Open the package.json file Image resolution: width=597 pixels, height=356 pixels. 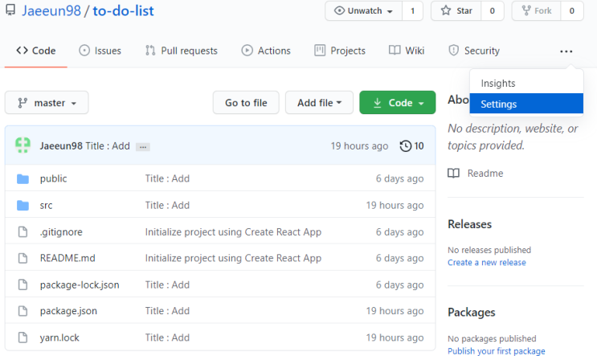[68, 311]
